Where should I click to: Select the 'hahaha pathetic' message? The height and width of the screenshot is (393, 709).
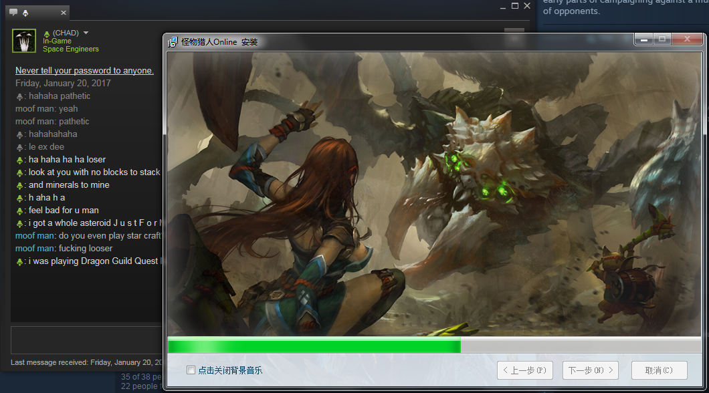(x=60, y=96)
